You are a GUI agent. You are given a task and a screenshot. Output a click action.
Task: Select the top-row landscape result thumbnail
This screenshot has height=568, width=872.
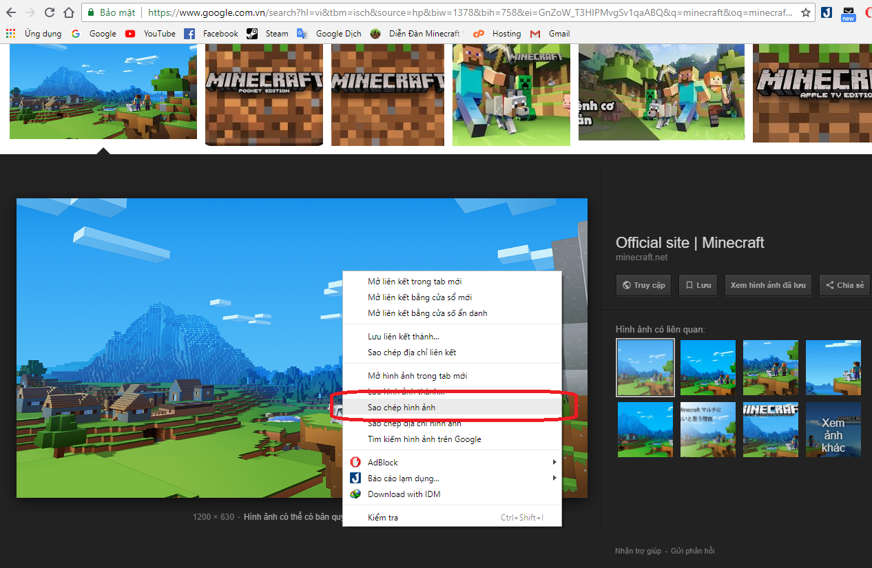click(103, 92)
